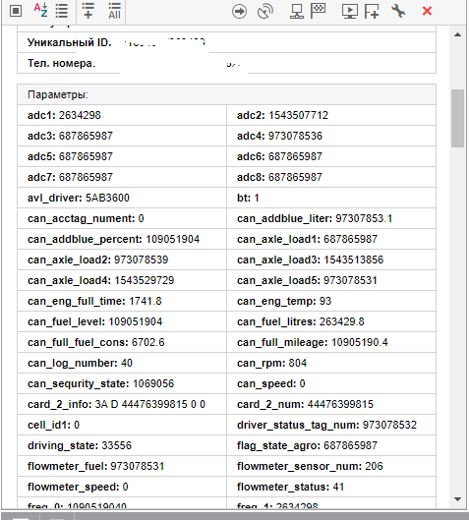Click the Параметры section header

(x=226, y=94)
